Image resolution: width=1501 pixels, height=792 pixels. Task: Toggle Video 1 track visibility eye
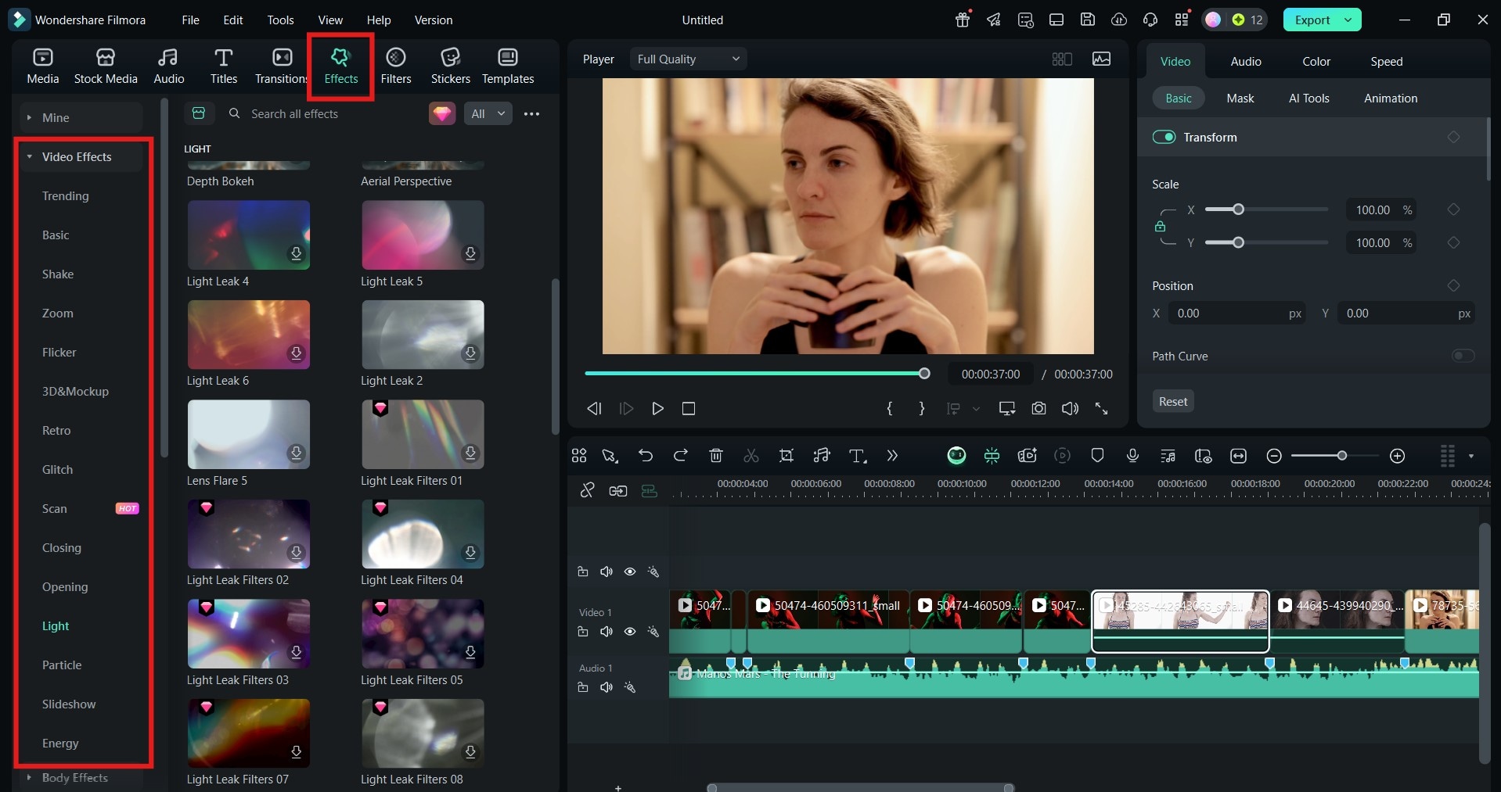[630, 632]
